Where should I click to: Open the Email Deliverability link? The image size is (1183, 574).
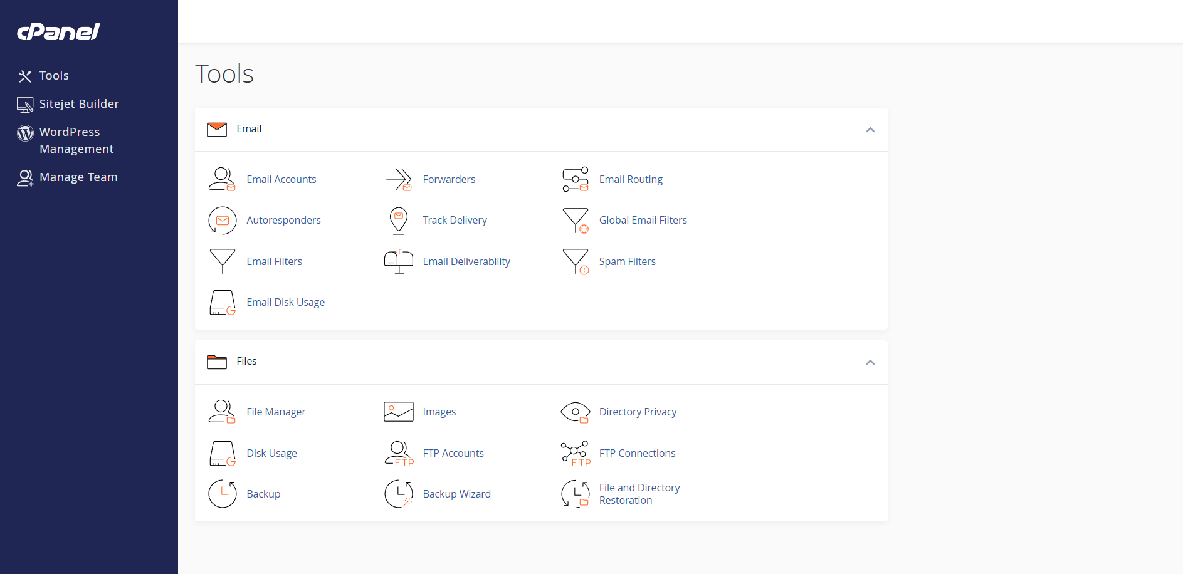[x=466, y=261]
